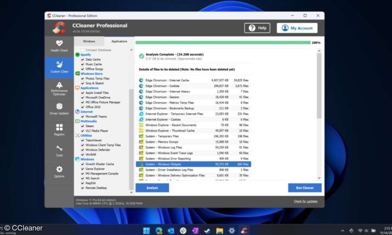The width and height of the screenshot is (392, 235).
Task: Open File Explorer from the taskbar
Action: point(219,230)
